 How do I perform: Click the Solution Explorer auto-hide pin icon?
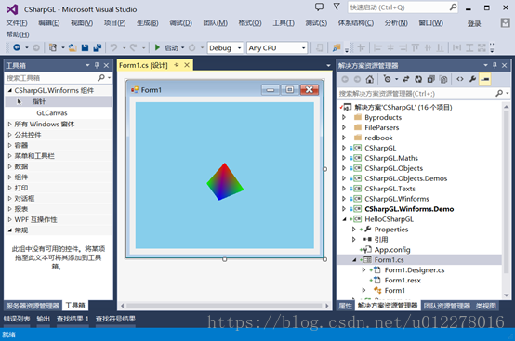click(x=495, y=65)
